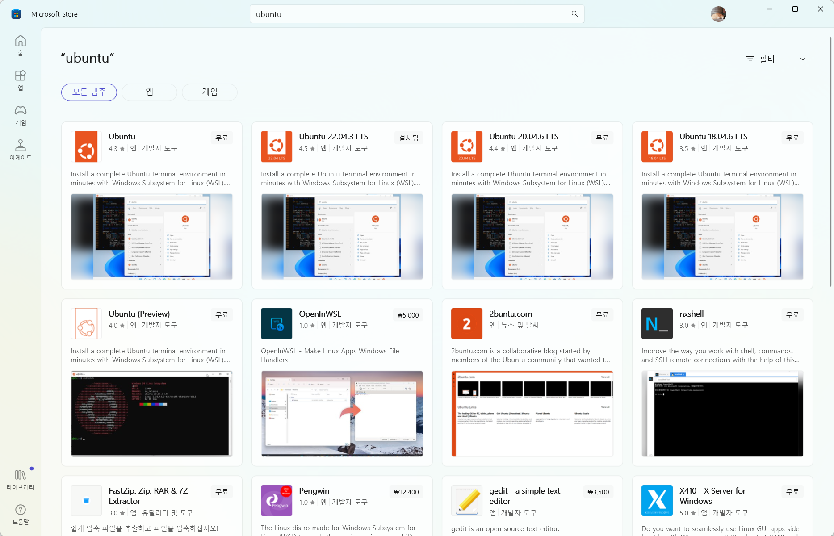
Task: Select the Apps category filter tab
Action: coord(149,92)
